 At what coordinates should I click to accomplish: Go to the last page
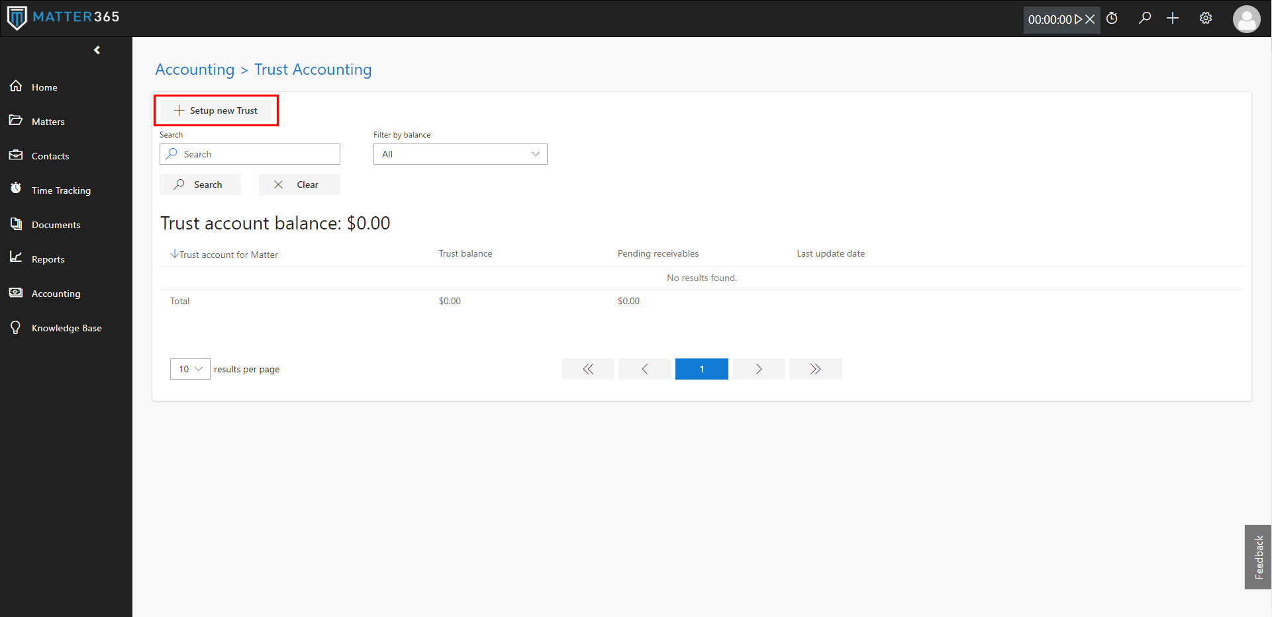coord(816,369)
